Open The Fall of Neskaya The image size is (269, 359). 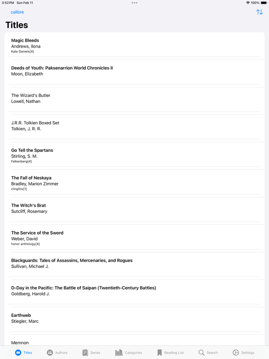(134, 183)
